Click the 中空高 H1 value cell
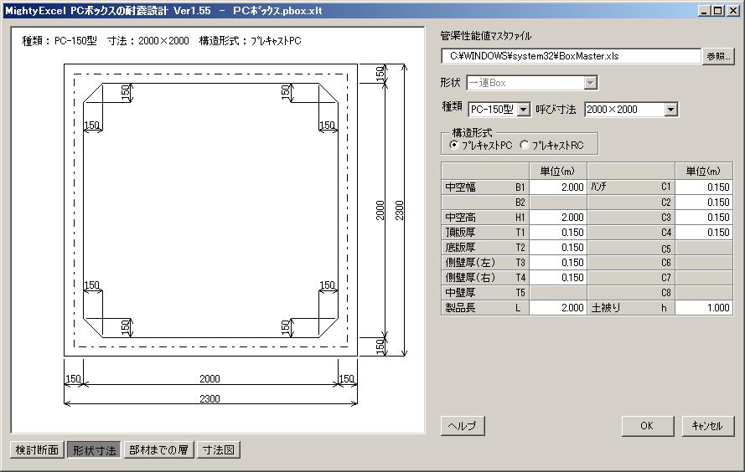The width and height of the screenshot is (745, 472). coord(558,218)
